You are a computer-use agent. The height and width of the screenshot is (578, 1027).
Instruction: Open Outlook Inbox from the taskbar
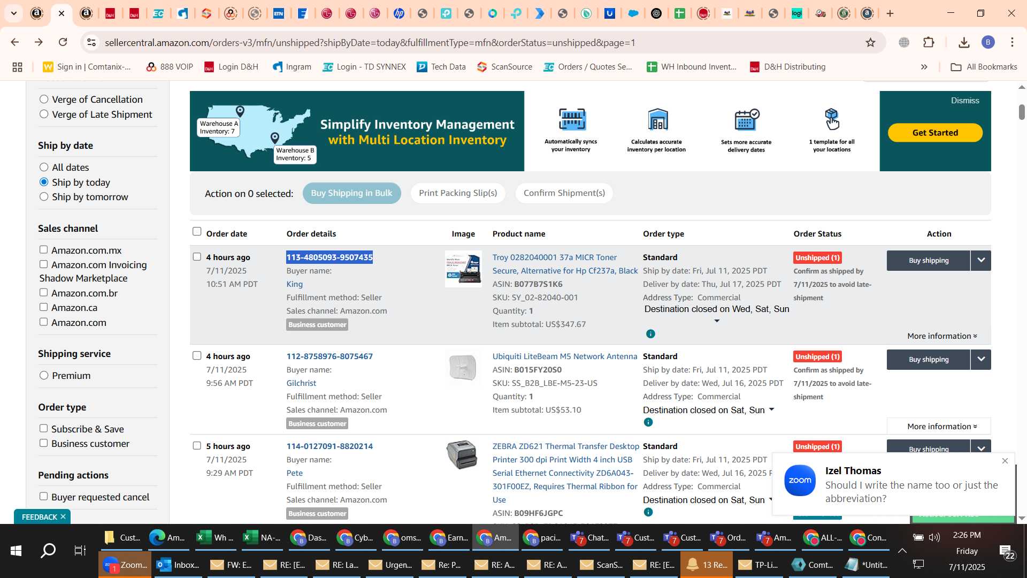[x=178, y=565]
